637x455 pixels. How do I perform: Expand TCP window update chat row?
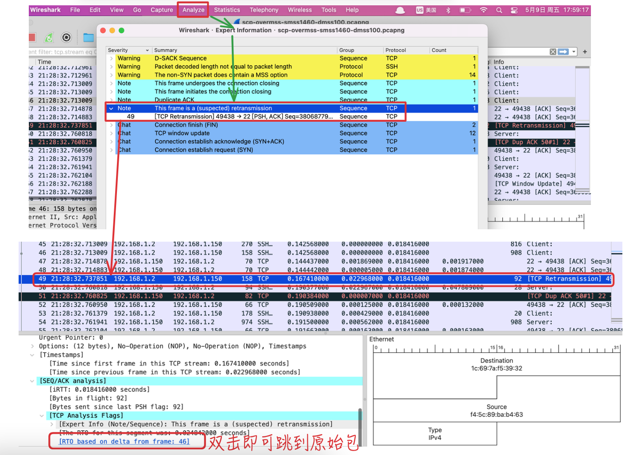pos(111,133)
